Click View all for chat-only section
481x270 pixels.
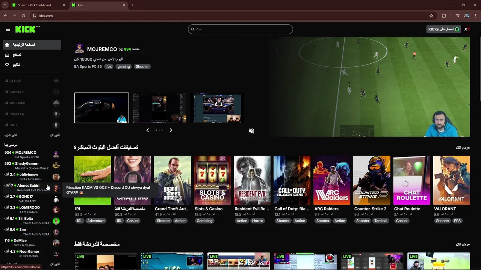463,244
